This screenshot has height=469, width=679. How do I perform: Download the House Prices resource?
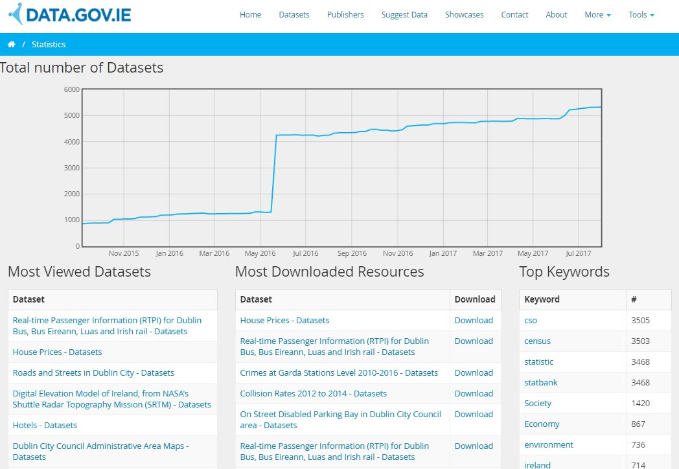[474, 320]
